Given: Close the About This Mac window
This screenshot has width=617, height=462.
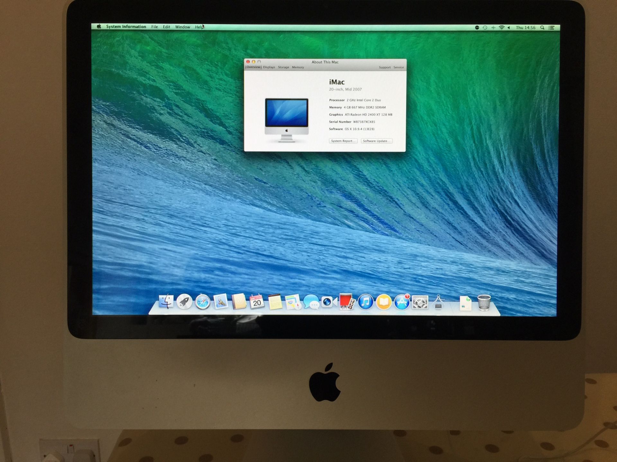Looking at the screenshot, I should pos(248,62).
